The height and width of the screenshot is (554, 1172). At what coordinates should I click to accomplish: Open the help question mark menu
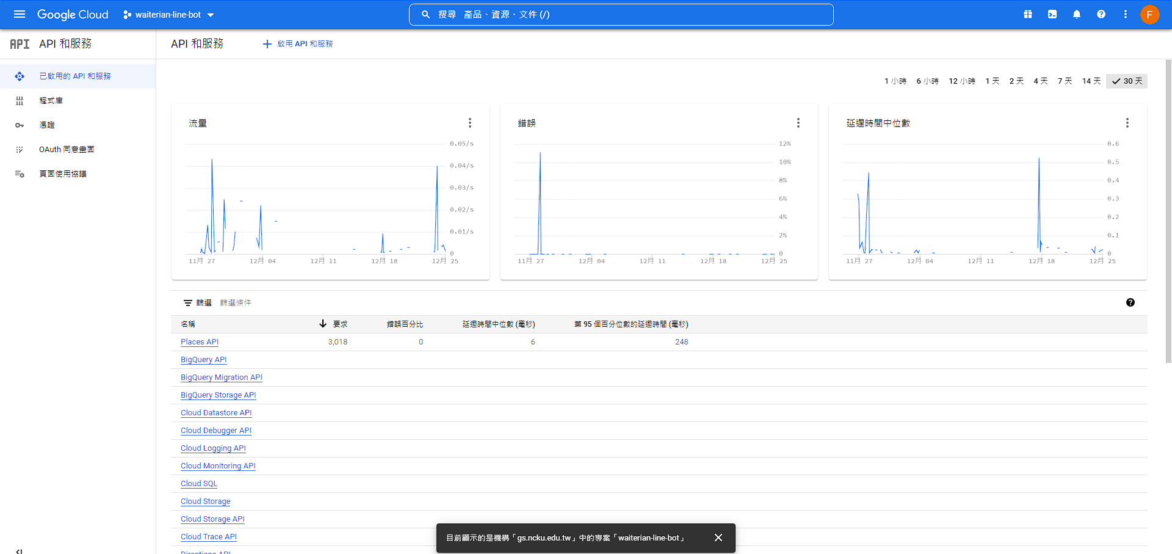point(1101,14)
